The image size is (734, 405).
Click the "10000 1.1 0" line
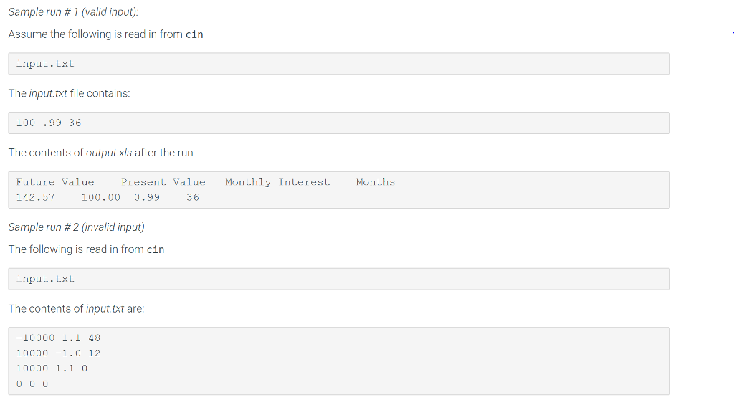point(52,368)
